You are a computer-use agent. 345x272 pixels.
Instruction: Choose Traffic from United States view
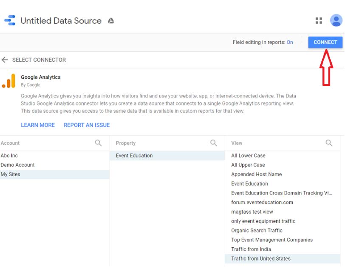pyautogui.click(x=283, y=258)
